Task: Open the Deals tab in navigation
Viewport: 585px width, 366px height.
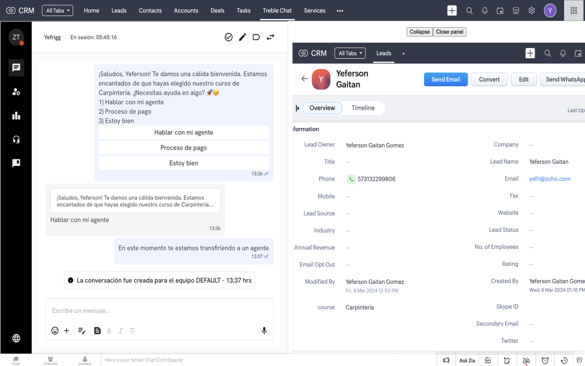Action: 217,11
